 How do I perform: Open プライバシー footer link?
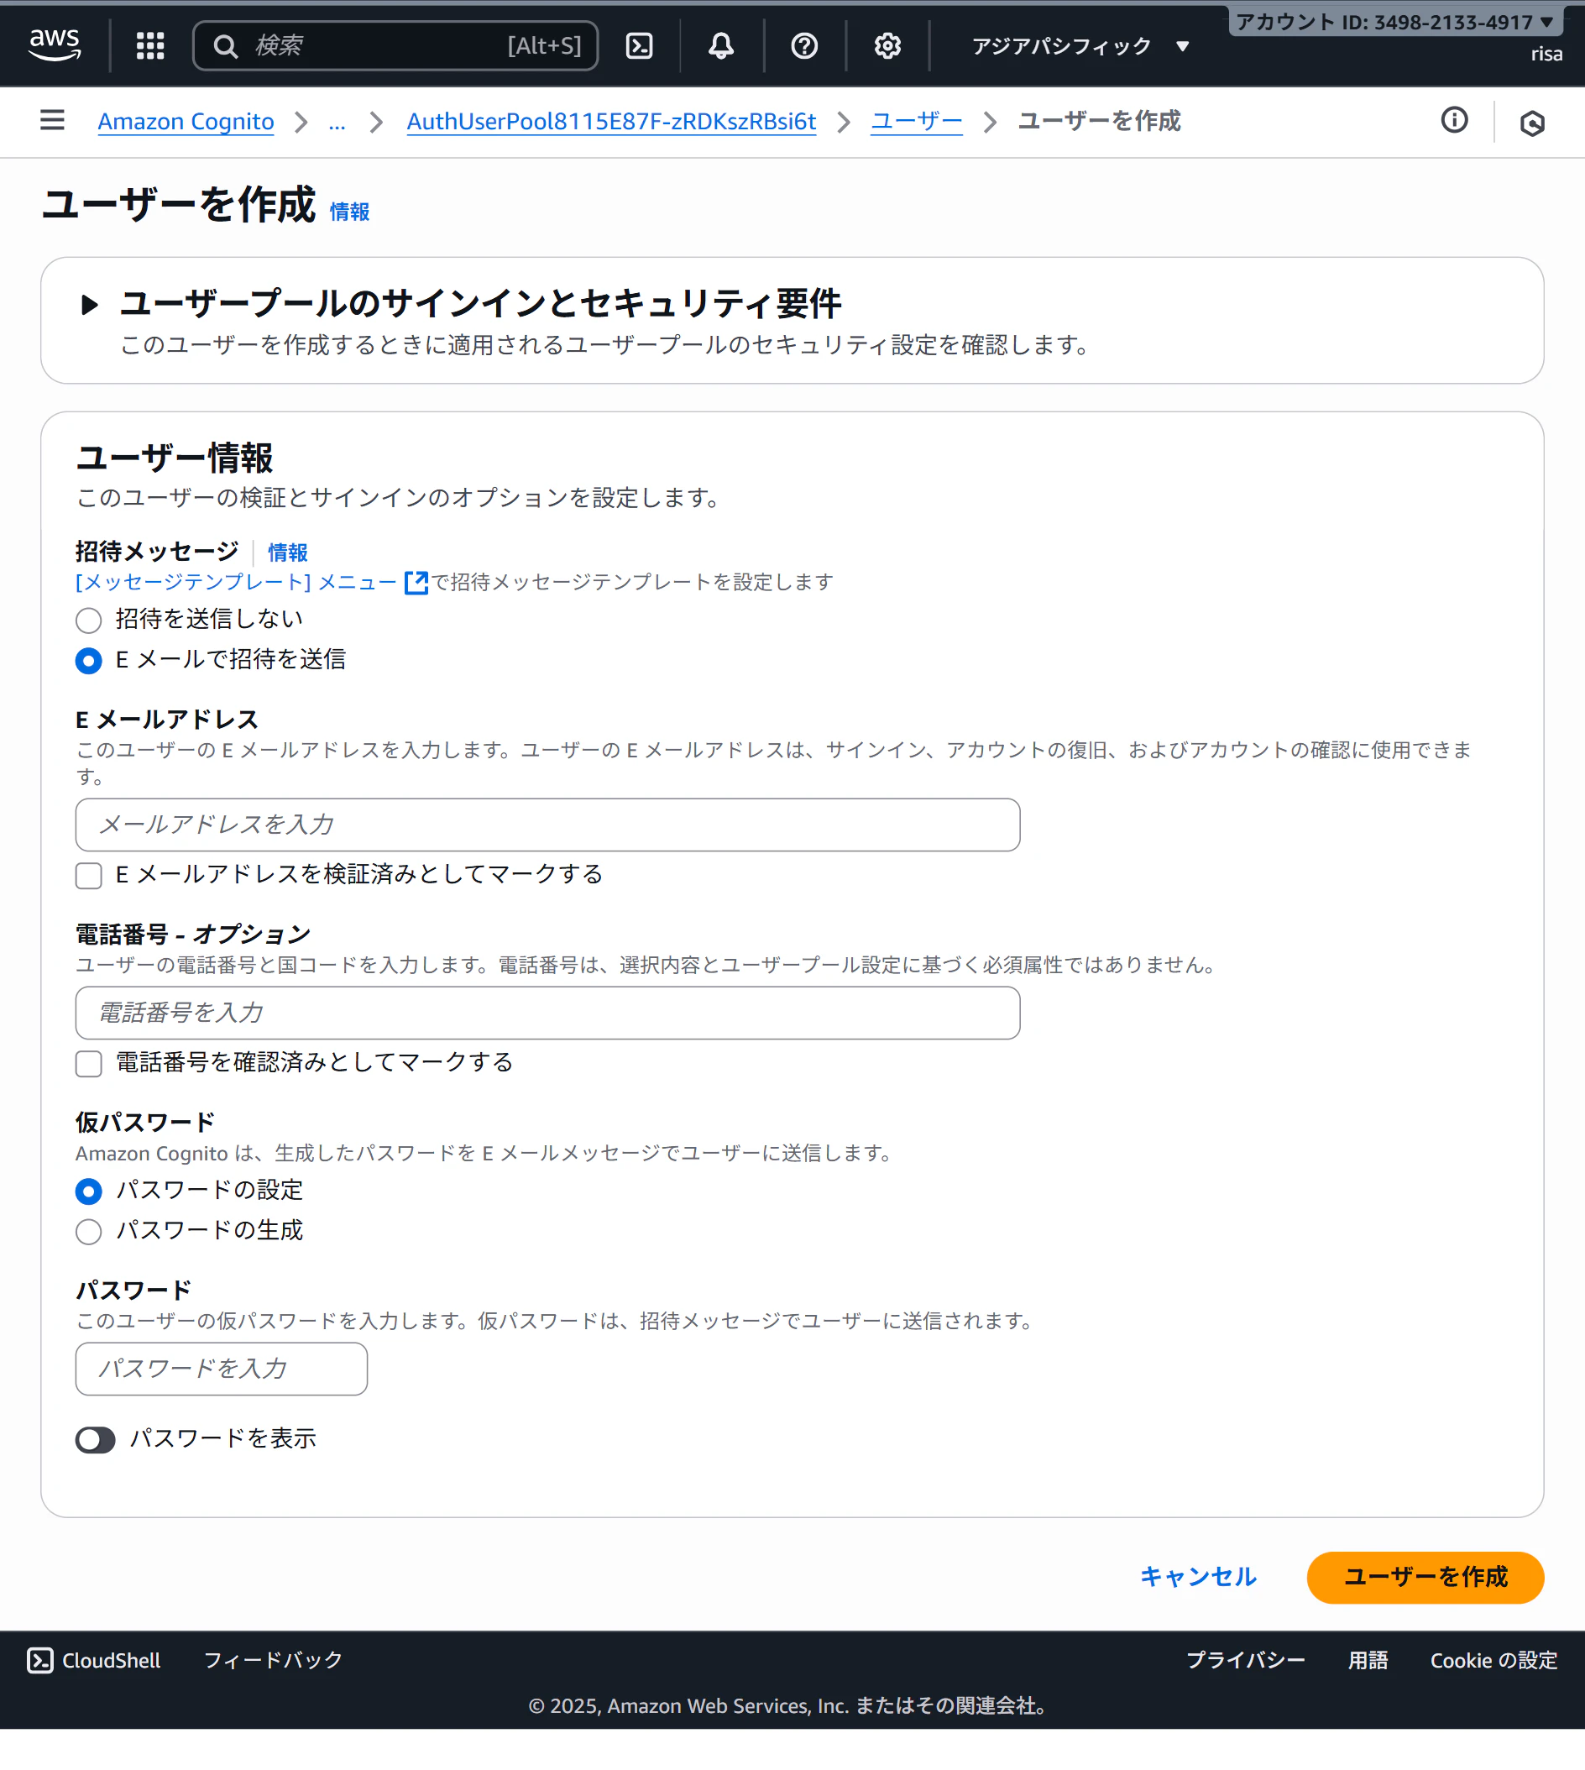[x=1245, y=1660]
